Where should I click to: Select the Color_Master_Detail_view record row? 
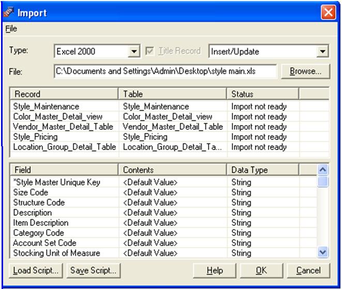(170, 117)
